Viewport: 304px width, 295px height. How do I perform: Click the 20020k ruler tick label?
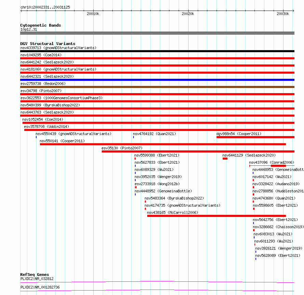[188, 14]
